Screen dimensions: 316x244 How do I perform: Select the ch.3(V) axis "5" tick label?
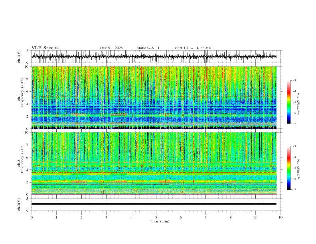[28, 199]
